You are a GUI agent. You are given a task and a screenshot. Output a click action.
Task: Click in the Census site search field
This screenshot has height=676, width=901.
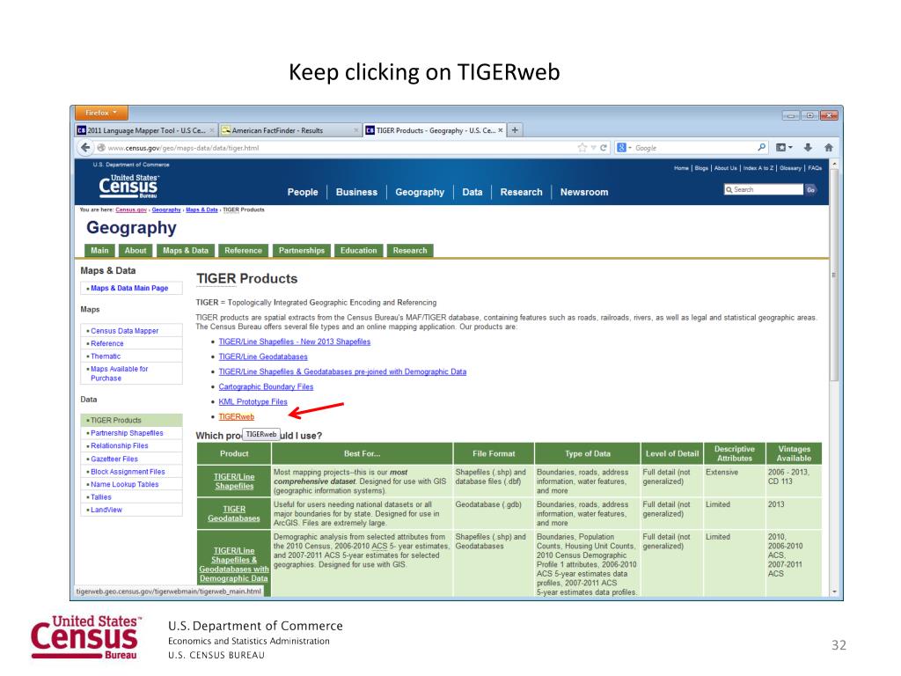(764, 190)
